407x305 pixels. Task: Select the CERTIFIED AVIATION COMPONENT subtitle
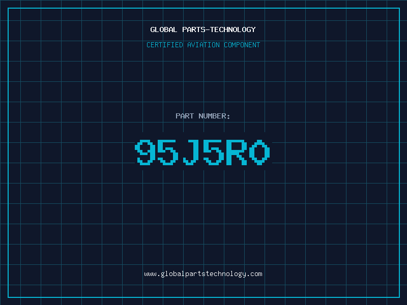[203, 45]
